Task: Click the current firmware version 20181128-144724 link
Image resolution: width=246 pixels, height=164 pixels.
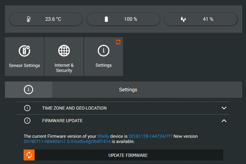Action: coord(150,136)
